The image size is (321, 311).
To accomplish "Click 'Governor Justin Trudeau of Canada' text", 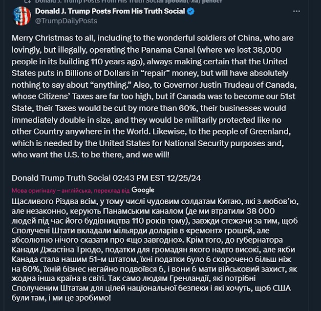I will 230,85.
